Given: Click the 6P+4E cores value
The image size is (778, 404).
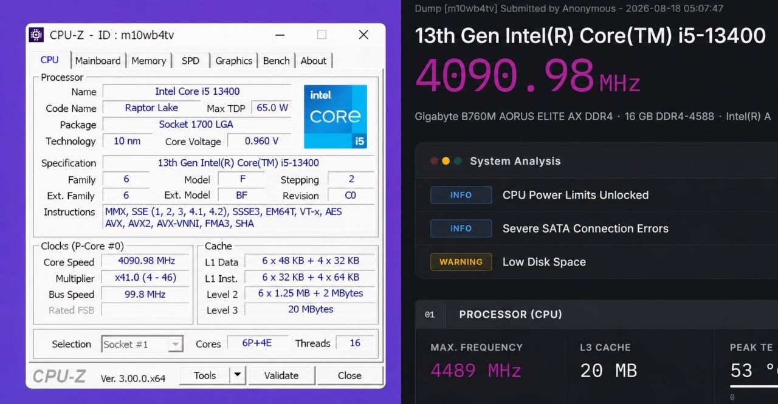Looking at the screenshot, I should click(256, 343).
